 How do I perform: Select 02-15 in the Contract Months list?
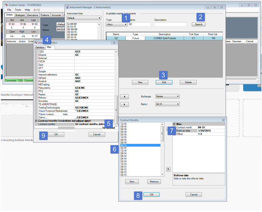(x=140, y=148)
